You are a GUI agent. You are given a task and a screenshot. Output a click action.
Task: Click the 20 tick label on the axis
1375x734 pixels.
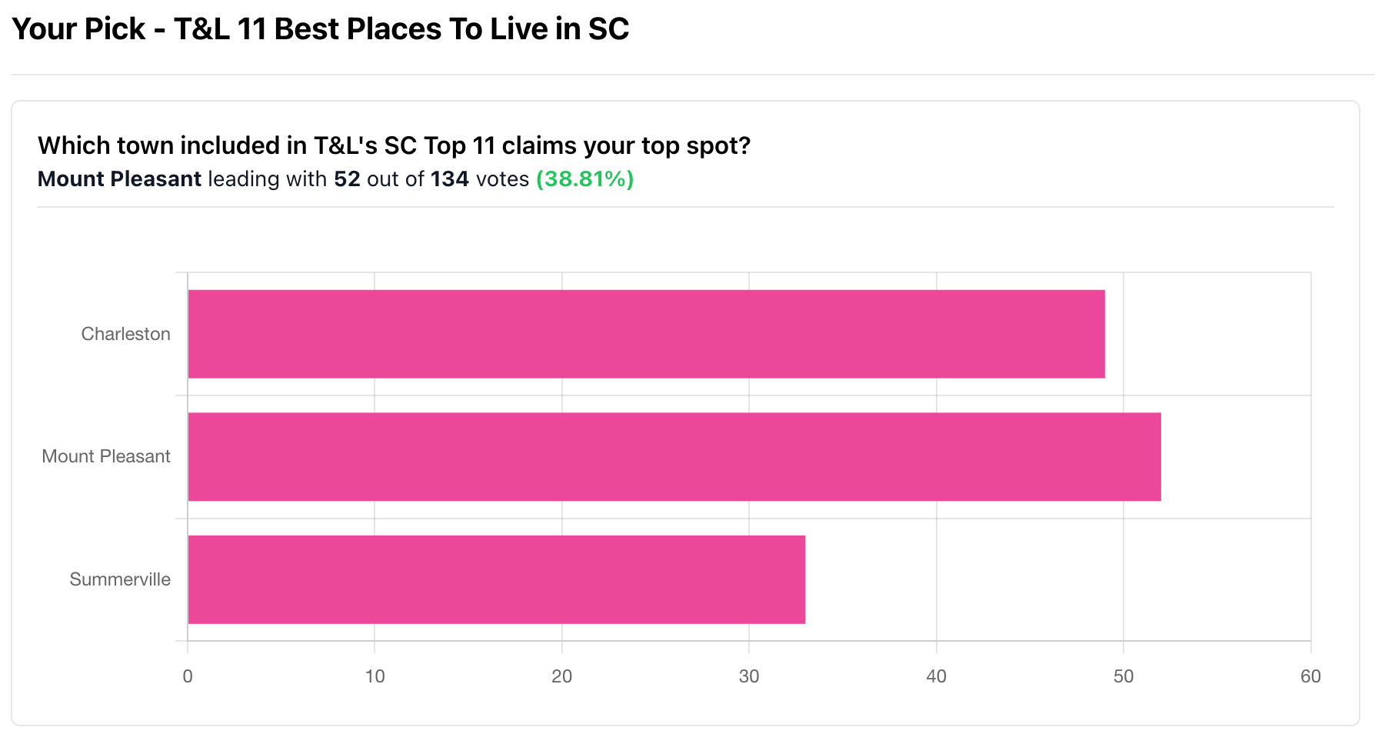(562, 676)
